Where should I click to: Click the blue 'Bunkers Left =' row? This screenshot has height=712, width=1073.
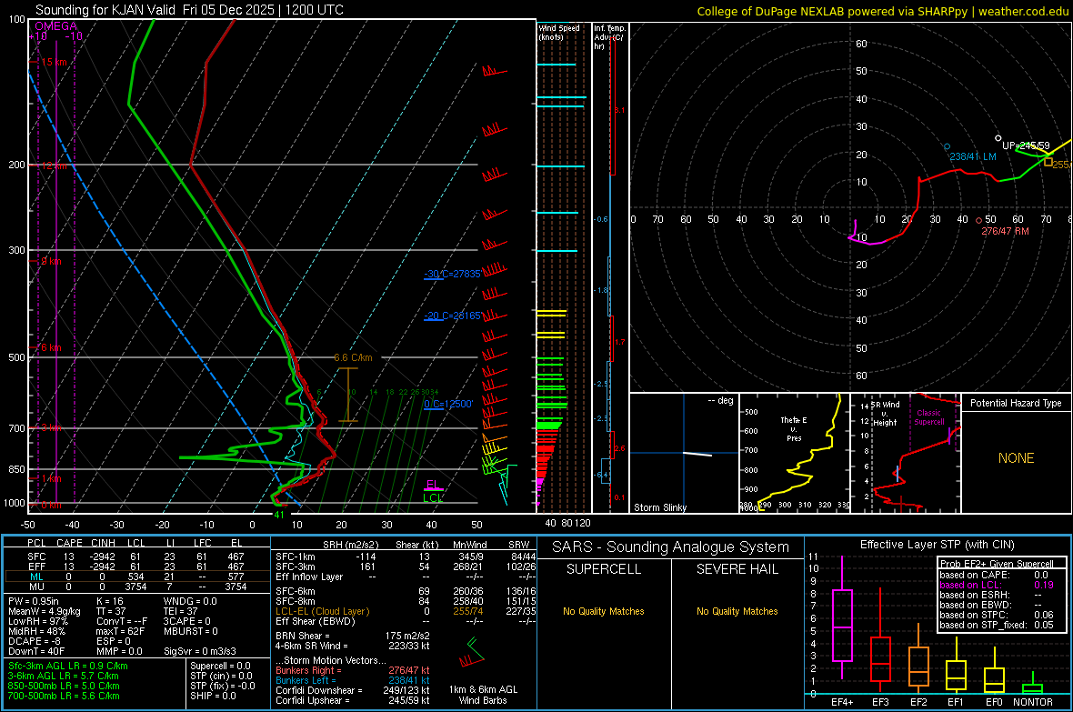(x=353, y=680)
